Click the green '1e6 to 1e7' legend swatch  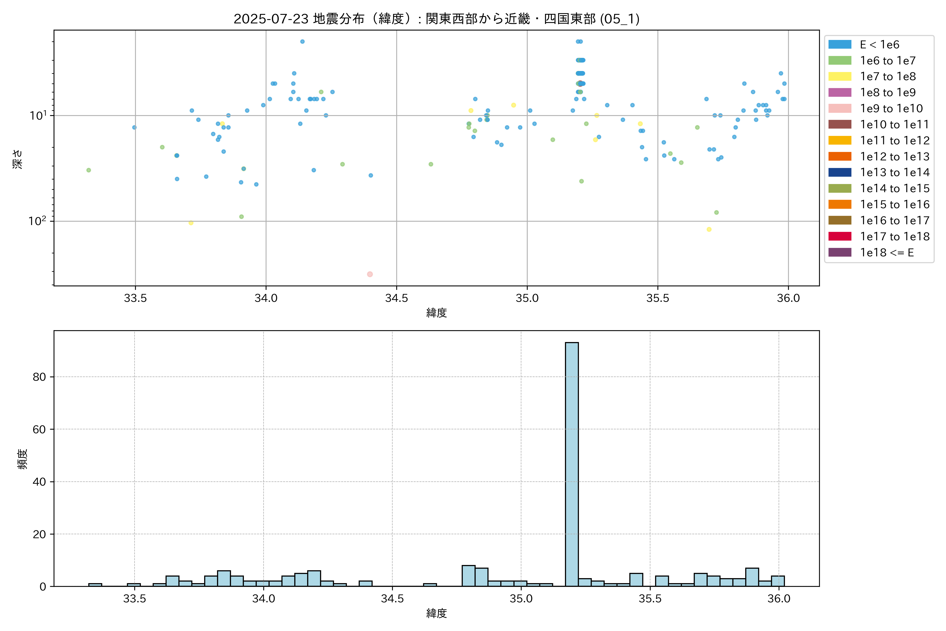[839, 61]
